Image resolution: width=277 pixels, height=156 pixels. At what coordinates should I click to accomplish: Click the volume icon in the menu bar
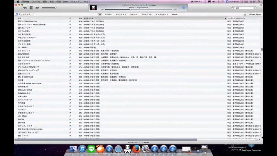tap(214, 2)
